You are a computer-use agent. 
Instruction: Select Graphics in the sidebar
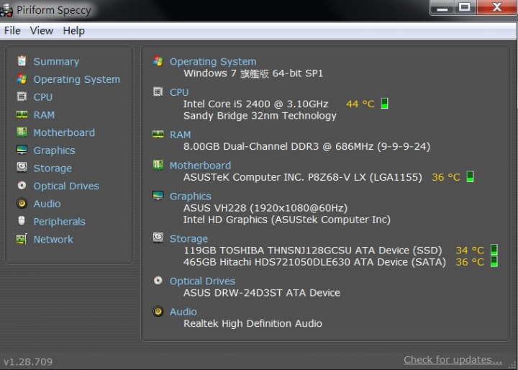tap(54, 150)
